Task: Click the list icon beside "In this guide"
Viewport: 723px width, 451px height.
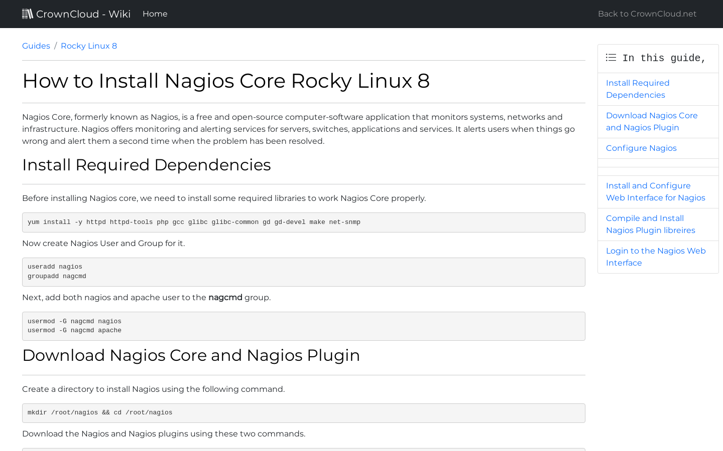Action: 611,57
